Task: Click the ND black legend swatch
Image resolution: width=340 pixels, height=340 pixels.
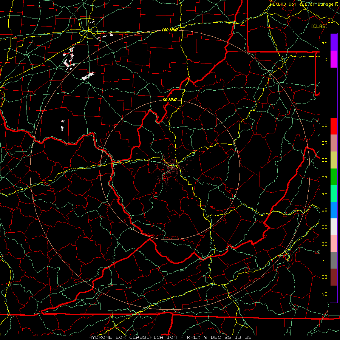Action: [x=334, y=294]
